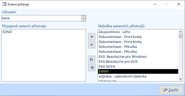185x96 pixels.
Task: Click the left arrow to connect selected device
Action: (92, 37)
